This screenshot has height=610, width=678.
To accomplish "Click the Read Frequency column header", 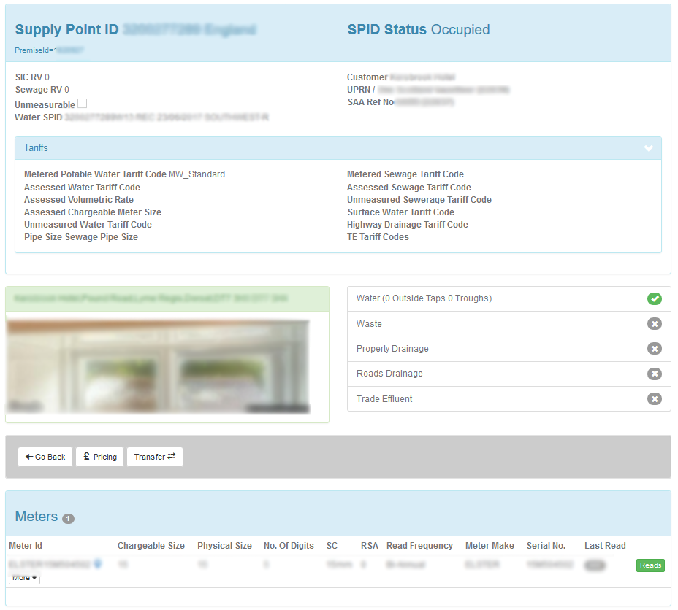I will click(419, 546).
